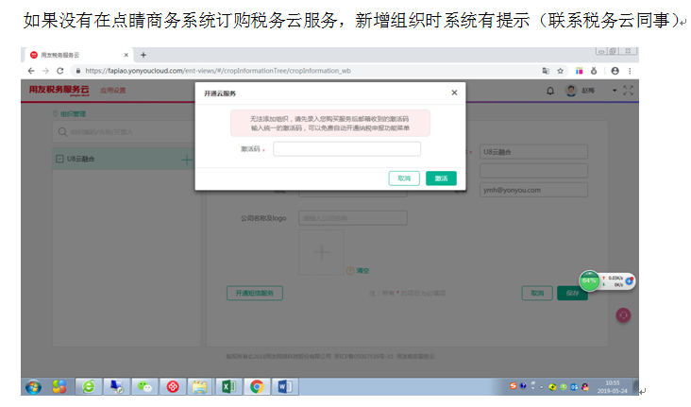Image resolution: width=691 pixels, height=407 pixels.
Task: Open the Word taskbar icon
Action: [285, 387]
